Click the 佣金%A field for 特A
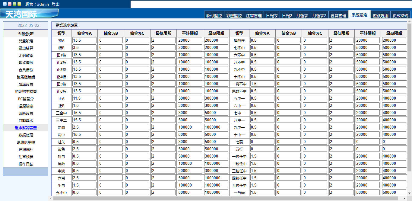The width and height of the screenshot is (412, 201). coord(84,40)
